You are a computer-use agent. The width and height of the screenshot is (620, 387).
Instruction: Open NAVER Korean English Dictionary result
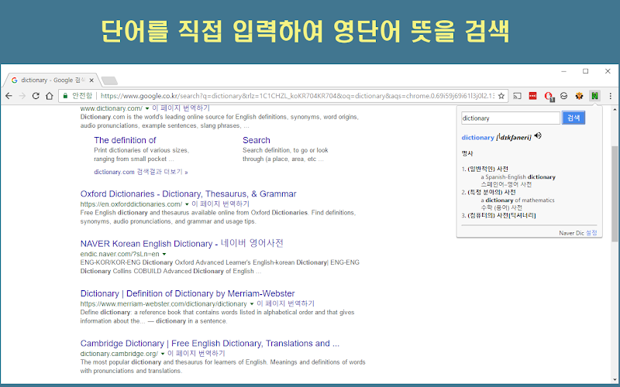(x=182, y=243)
